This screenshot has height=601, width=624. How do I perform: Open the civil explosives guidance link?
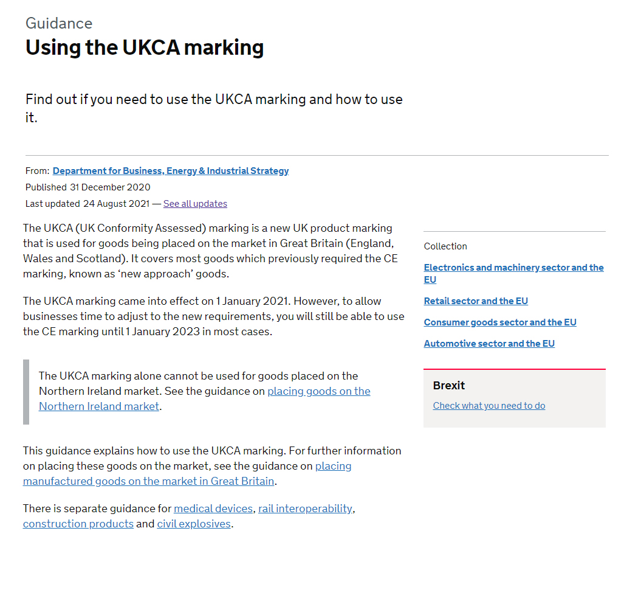tap(194, 524)
